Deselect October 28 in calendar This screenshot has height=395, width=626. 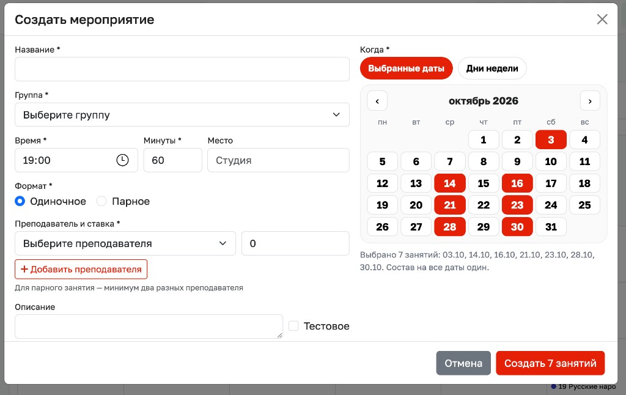(x=450, y=227)
